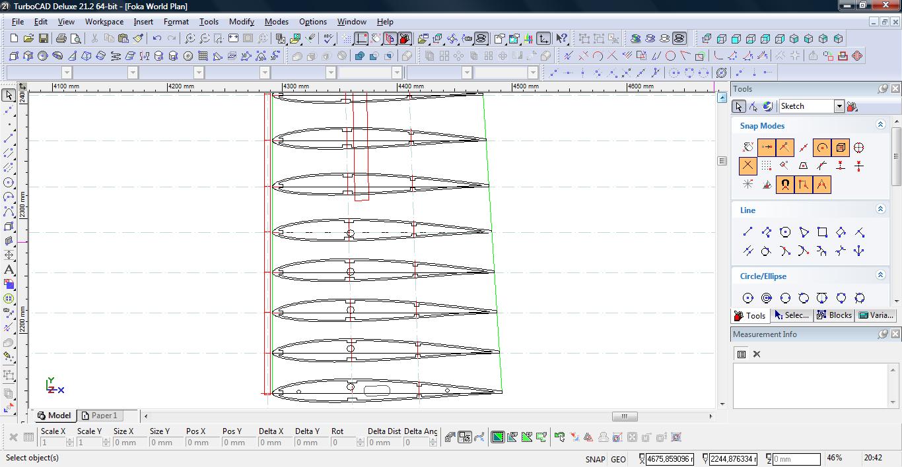This screenshot has width=902, height=467.
Task: Click the Zoom In magnifier icon
Action: click(x=190, y=39)
